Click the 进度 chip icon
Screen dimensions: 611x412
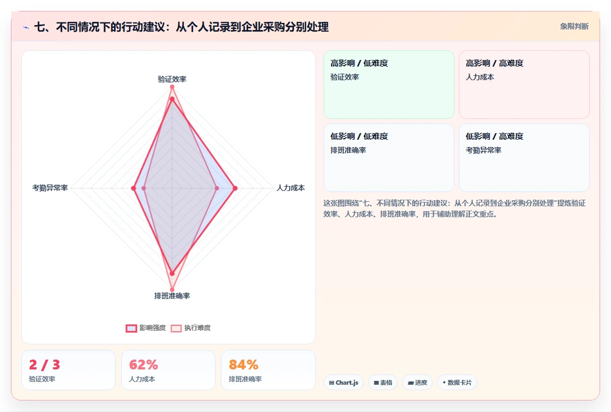[410, 383]
